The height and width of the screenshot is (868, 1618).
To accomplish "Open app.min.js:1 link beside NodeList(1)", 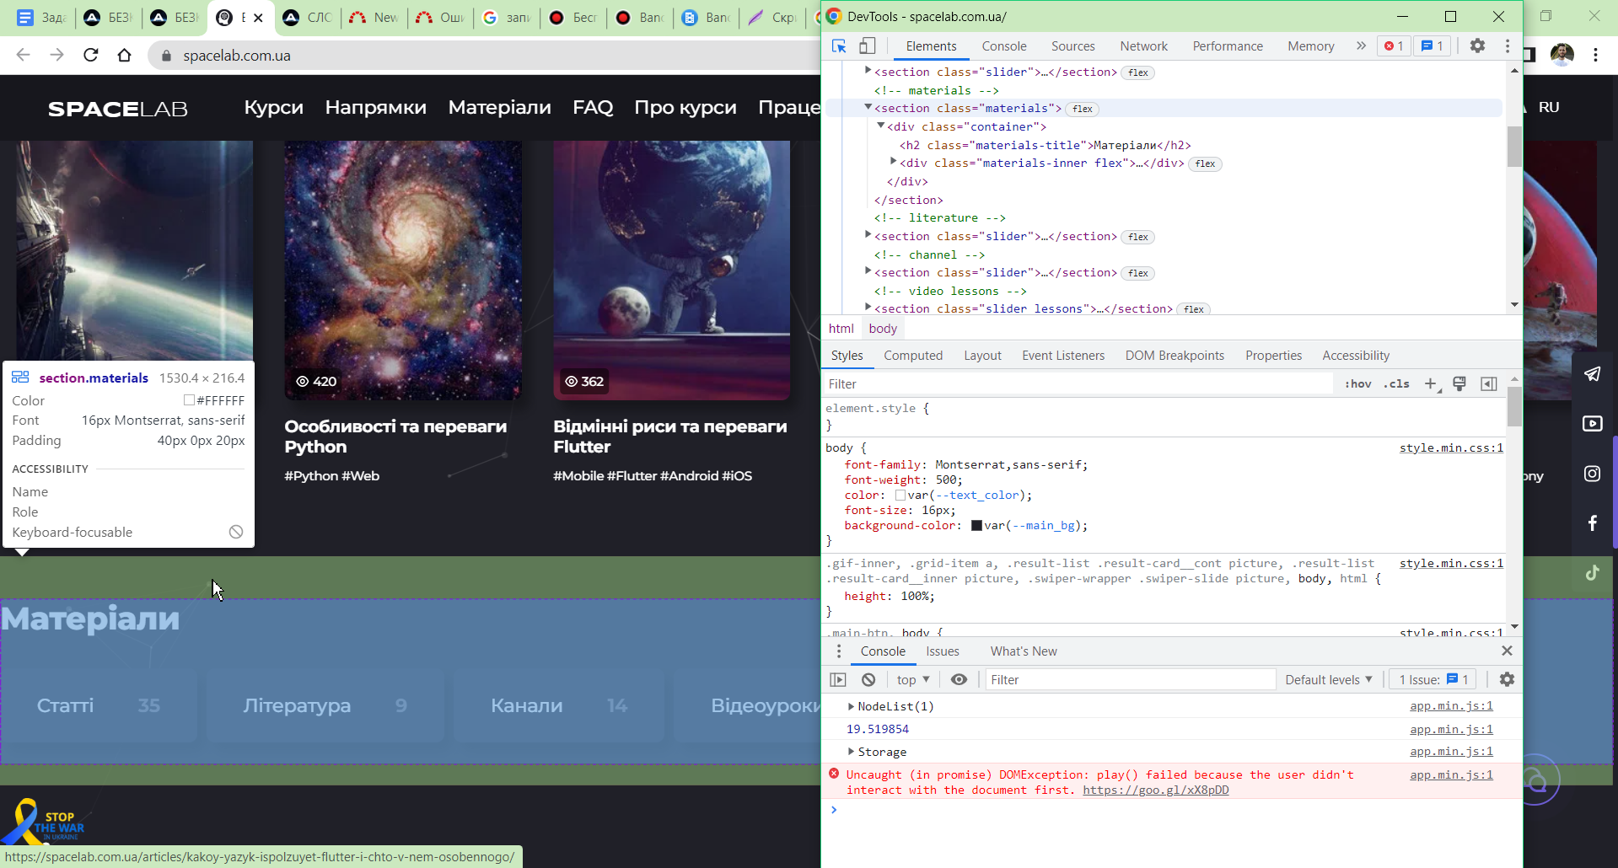I will [1451, 706].
